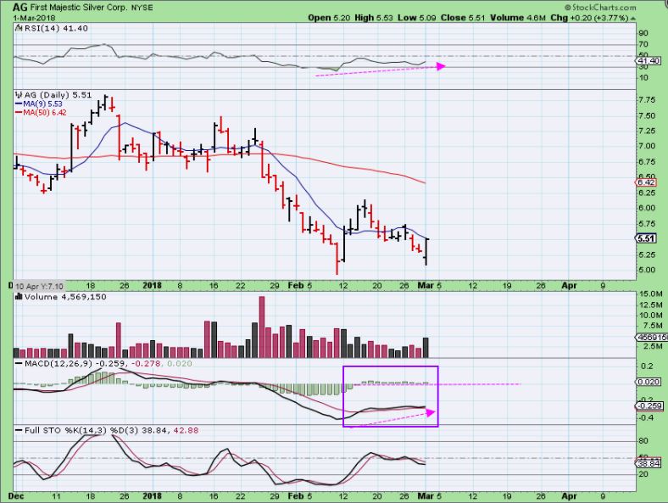Click the tallest late-January volume bar
The height and width of the screenshot is (503, 668).
(x=262, y=327)
